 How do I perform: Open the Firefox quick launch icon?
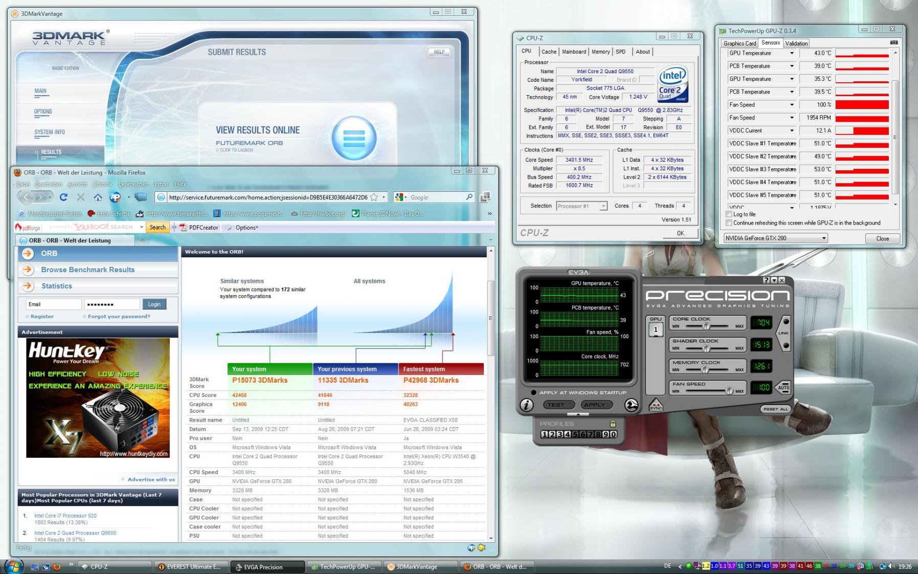tap(57, 566)
